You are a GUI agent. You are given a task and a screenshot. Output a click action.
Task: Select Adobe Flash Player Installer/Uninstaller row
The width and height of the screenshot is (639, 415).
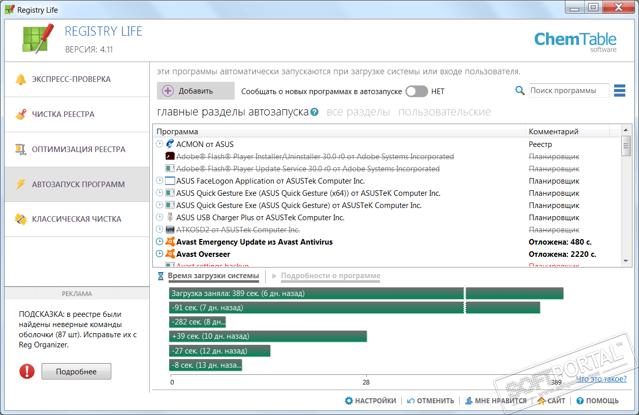pos(387,157)
